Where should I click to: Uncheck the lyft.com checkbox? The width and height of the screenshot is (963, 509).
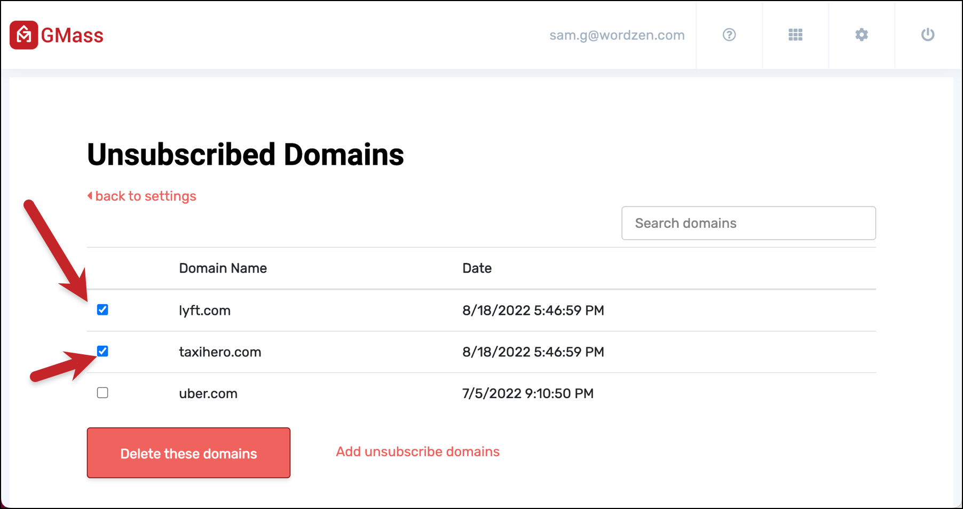coord(102,309)
